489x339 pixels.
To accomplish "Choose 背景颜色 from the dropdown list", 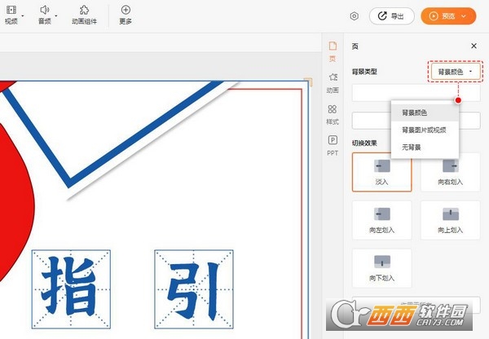I will (414, 112).
